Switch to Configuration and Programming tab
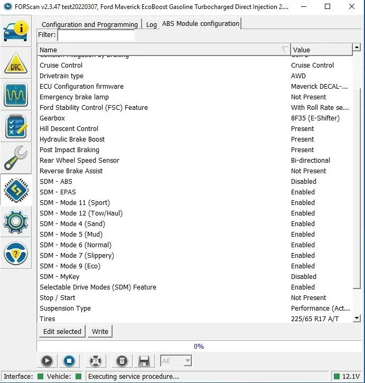 click(x=90, y=24)
